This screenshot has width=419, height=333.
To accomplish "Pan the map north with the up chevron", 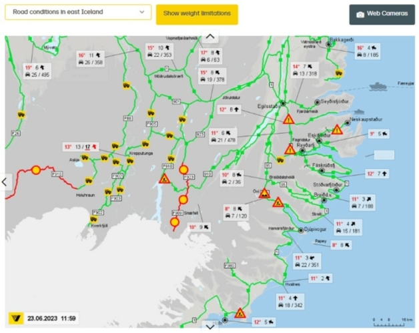I will [x=209, y=37].
